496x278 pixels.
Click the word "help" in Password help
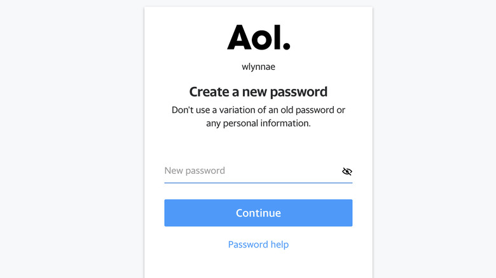coord(279,244)
